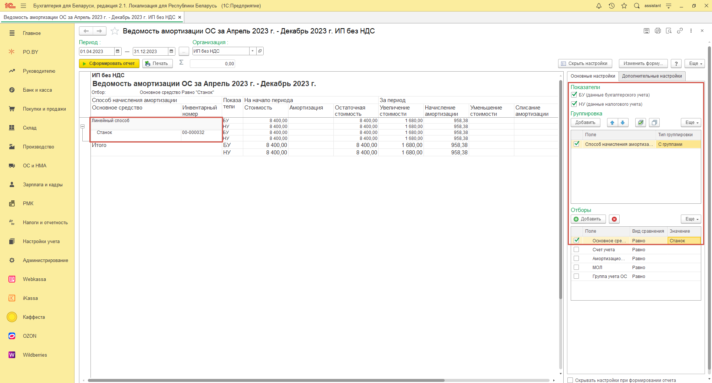
Task: Open start date calendar picker
Action: coord(118,51)
